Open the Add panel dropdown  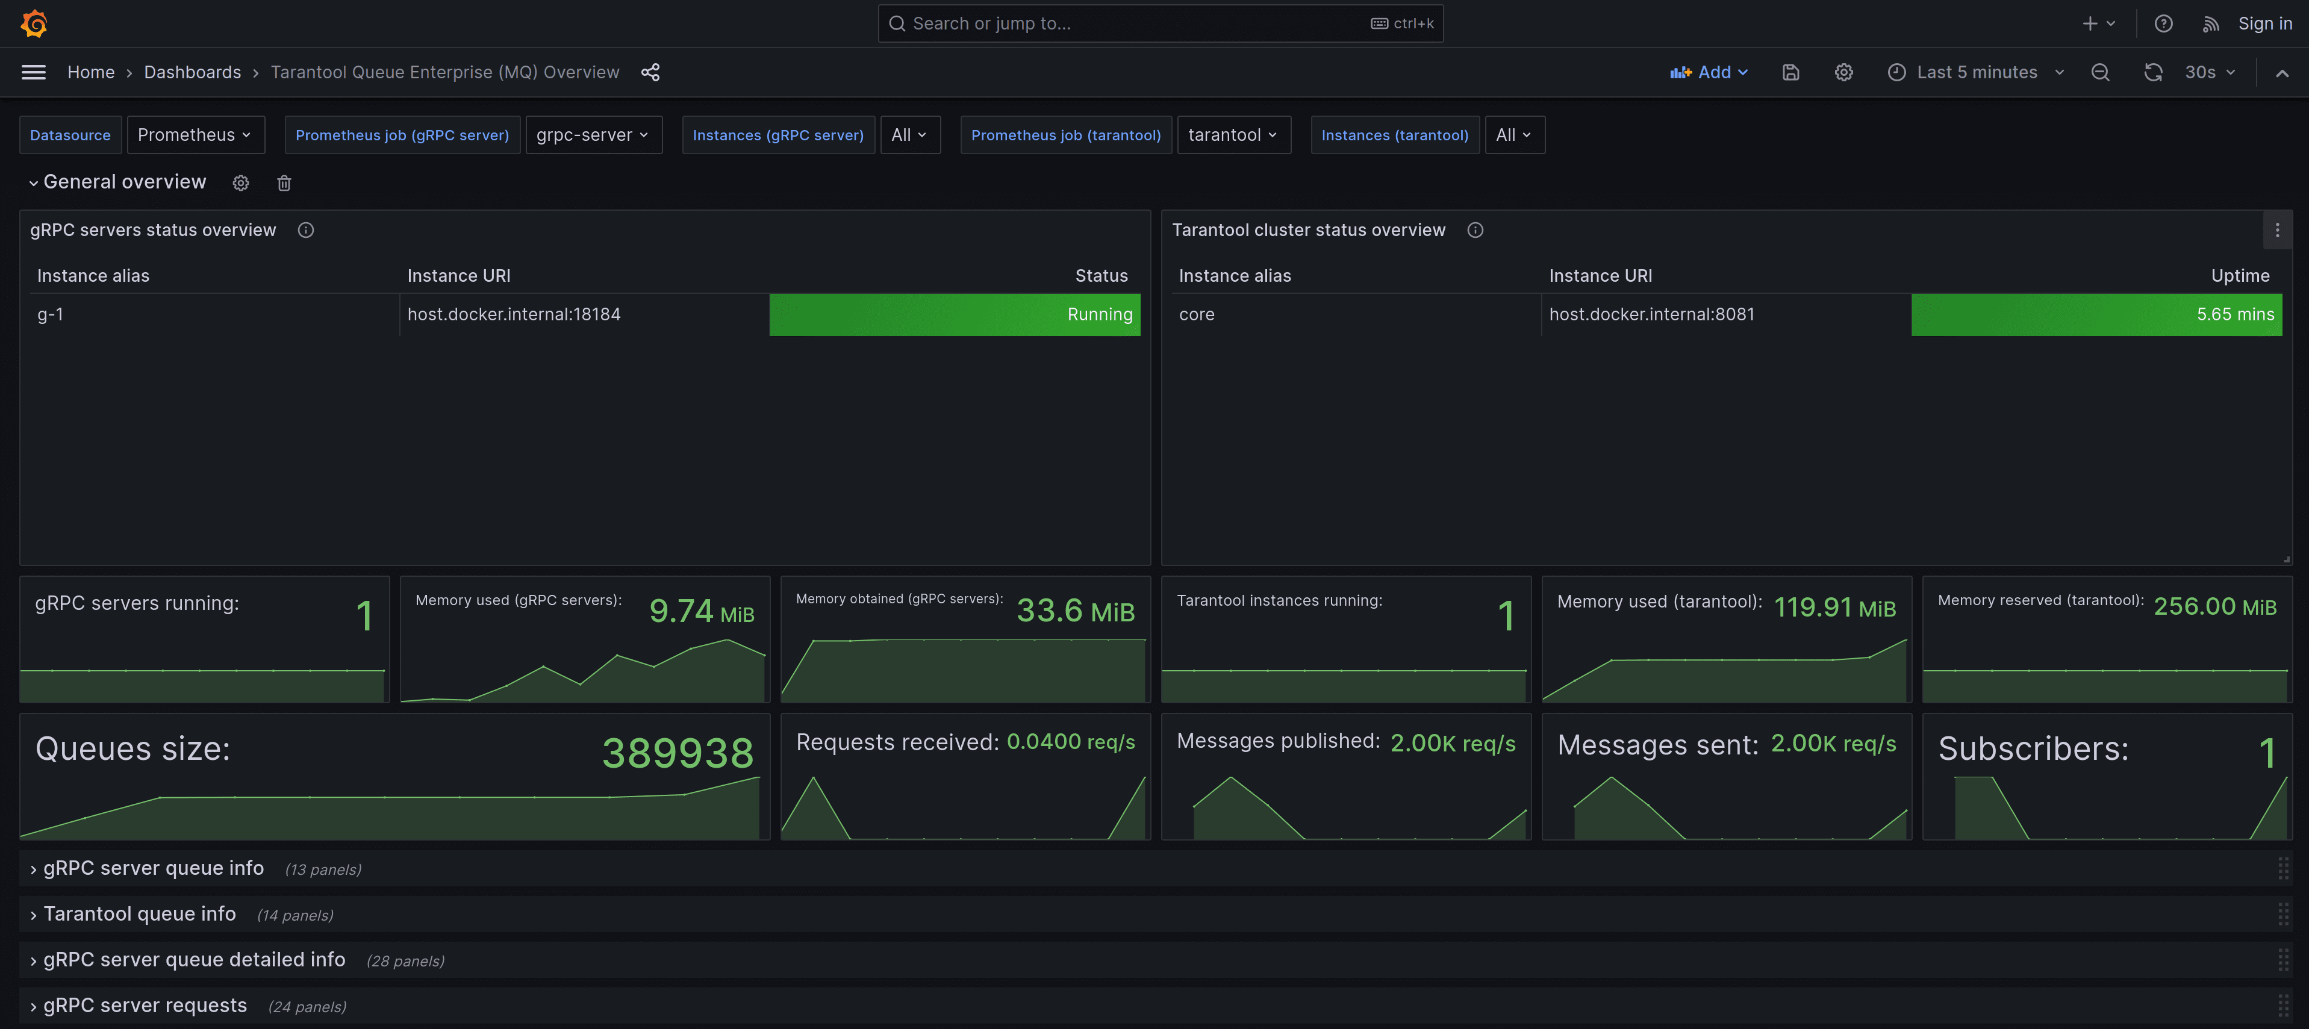pos(1709,73)
